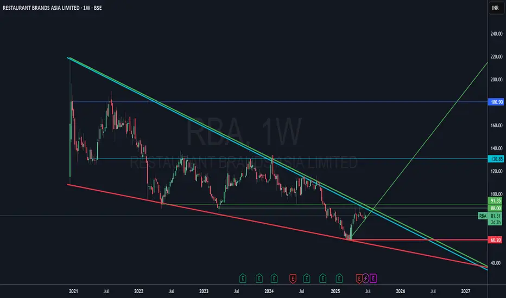Click the green earnings marker nearest the 2024 label
506x298 pixels.
click(274, 278)
